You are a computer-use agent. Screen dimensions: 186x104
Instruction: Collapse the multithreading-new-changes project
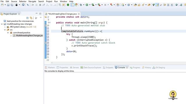click(x=2, y=24)
